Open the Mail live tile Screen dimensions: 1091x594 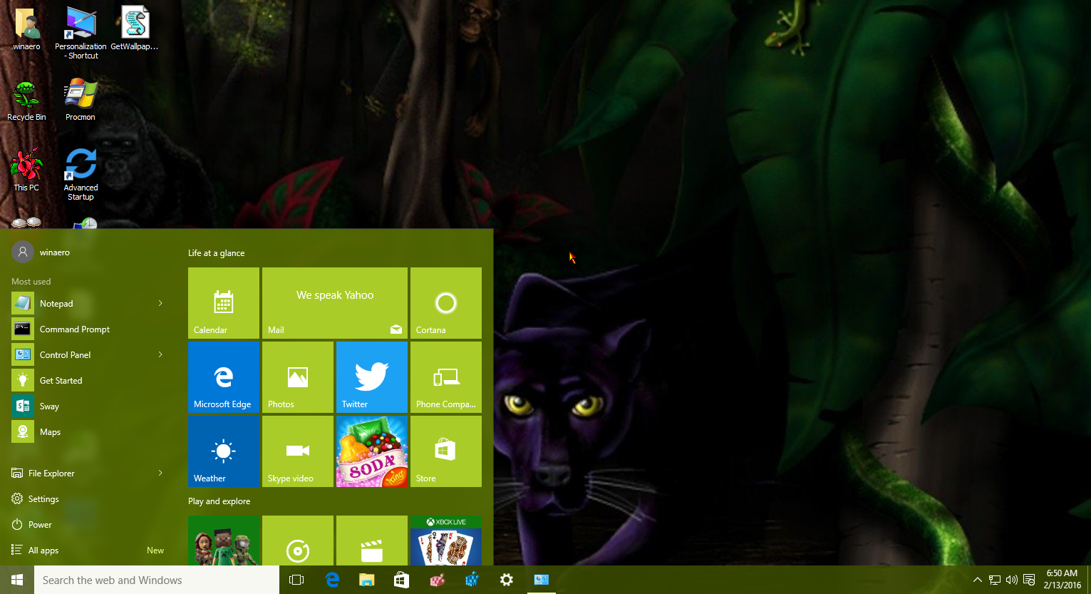tap(335, 303)
